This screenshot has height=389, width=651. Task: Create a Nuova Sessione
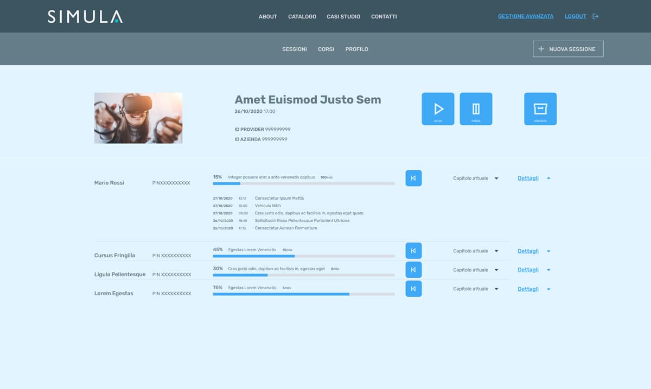click(x=568, y=49)
